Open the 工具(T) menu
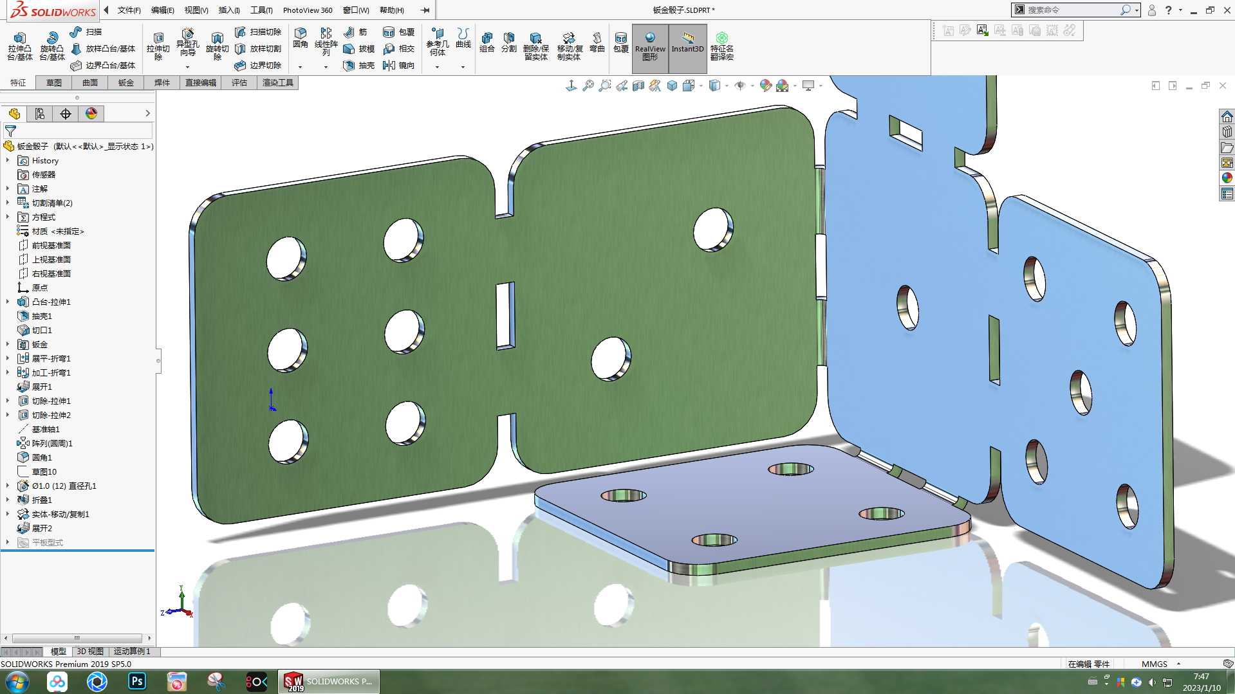This screenshot has width=1235, height=694. pos(261,10)
